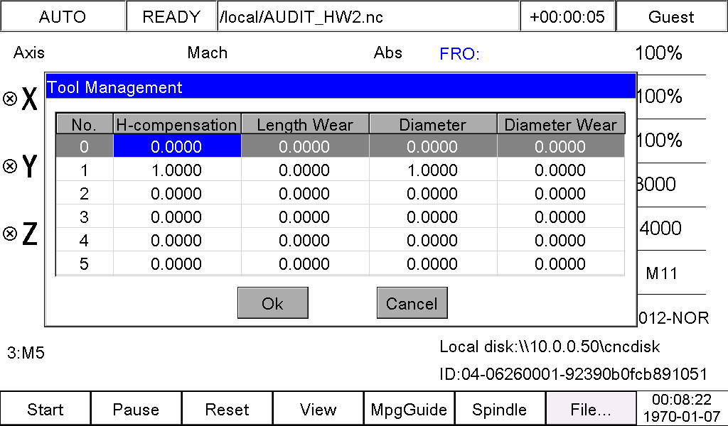Select the Diameter Wear column header
This screenshot has width=728, height=426.
560,124
